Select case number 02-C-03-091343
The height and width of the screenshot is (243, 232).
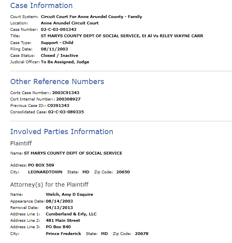point(58,30)
